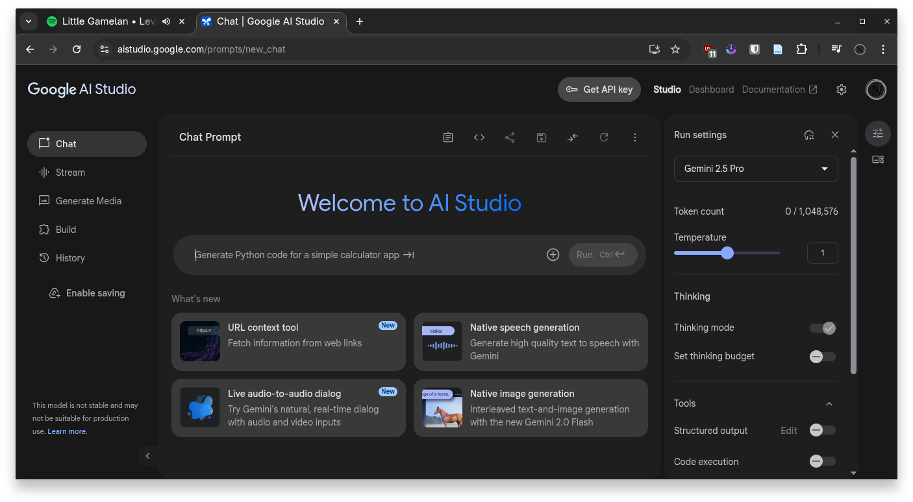Click the Temperature slider handle
This screenshot has width=913, height=502.
tap(727, 253)
